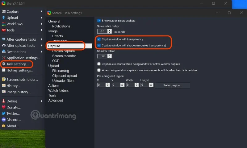The image size is (247, 148).
Task: Open Screen recorder settings page
Action: point(64,56)
